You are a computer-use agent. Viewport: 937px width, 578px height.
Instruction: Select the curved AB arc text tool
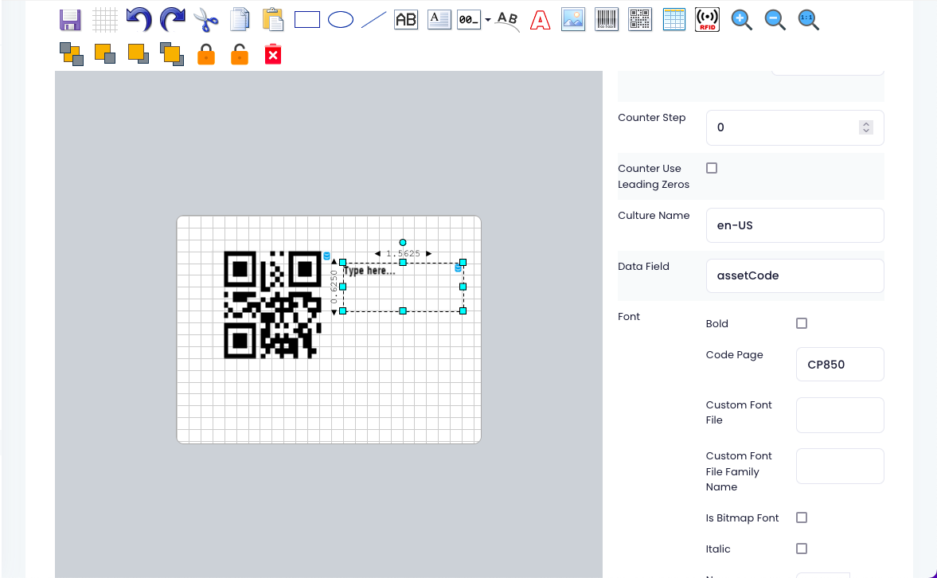tap(507, 21)
